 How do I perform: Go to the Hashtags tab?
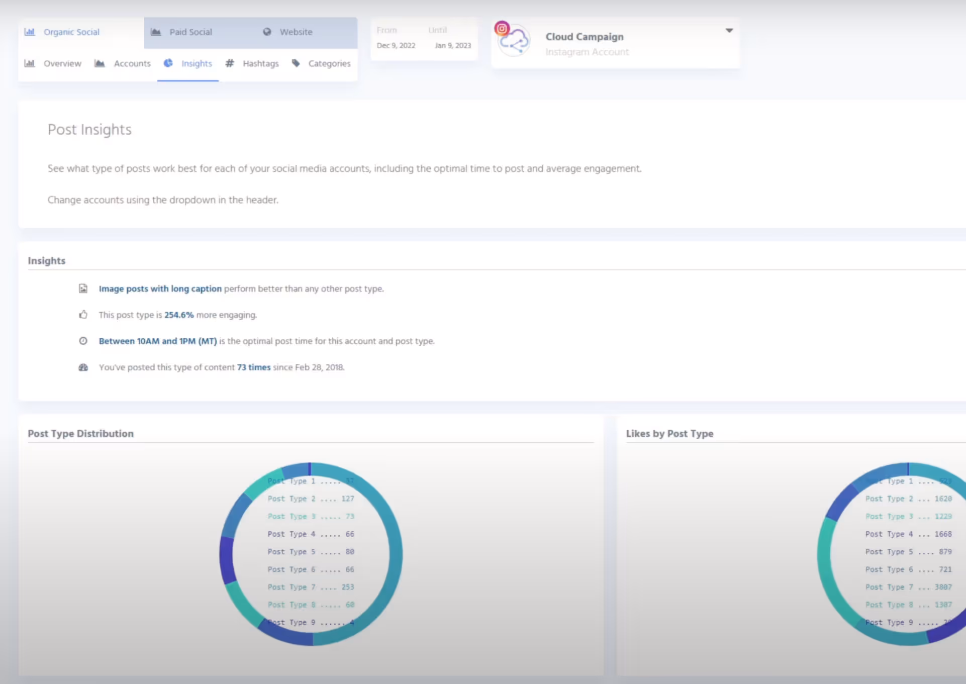coord(260,63)
